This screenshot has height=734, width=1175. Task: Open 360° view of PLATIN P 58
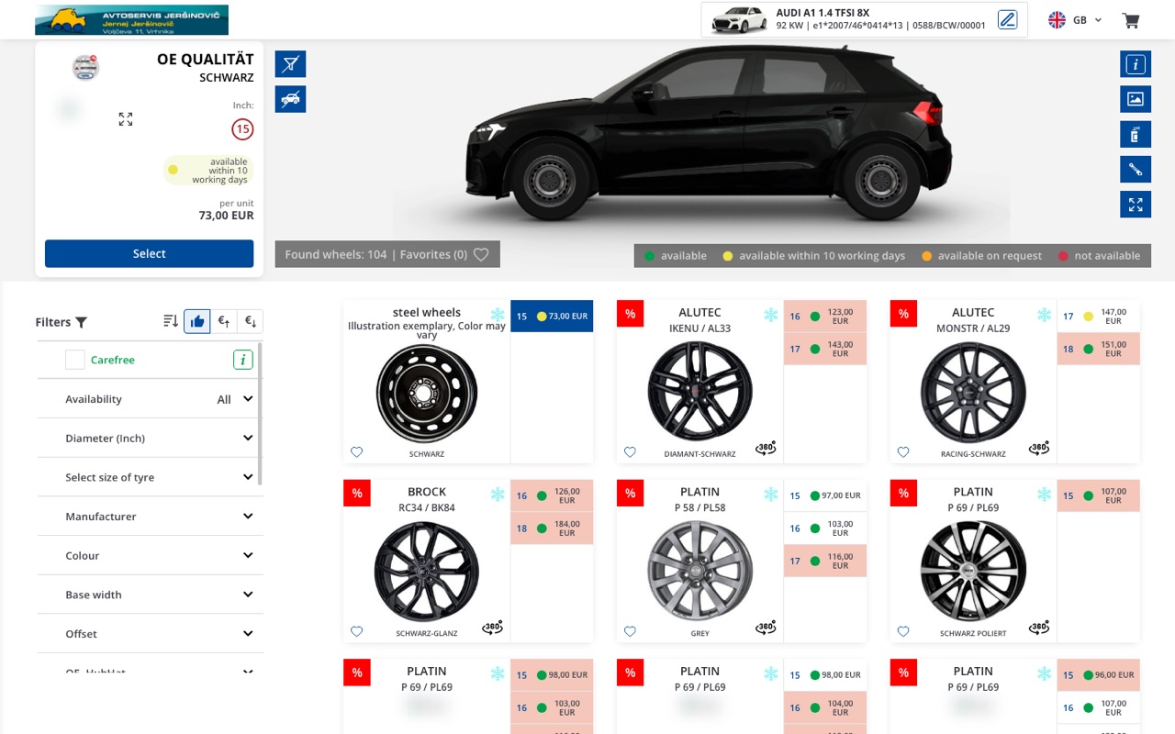(766, 628)
